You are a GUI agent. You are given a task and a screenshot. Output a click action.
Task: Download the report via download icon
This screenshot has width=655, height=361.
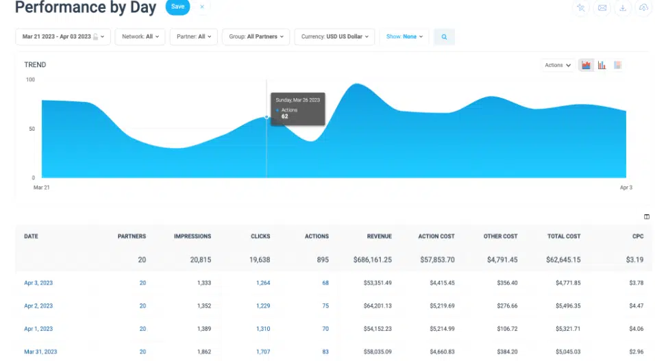(623, 8)
